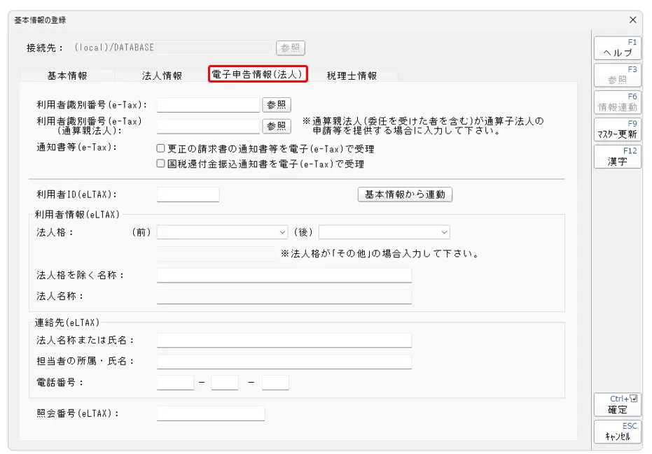Click the F1 ヘルプ button
Image resolution: width=652 pixels, height=454 pixels.
tap(618, 48)
